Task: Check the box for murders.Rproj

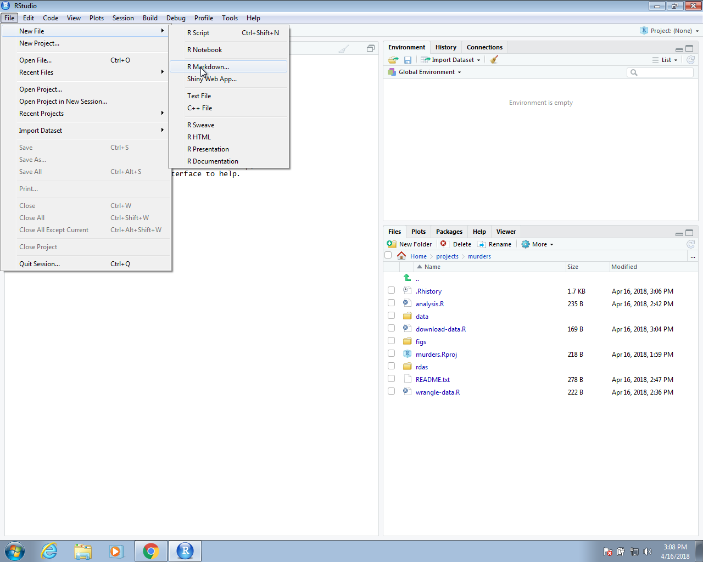Action: (391, 353)
